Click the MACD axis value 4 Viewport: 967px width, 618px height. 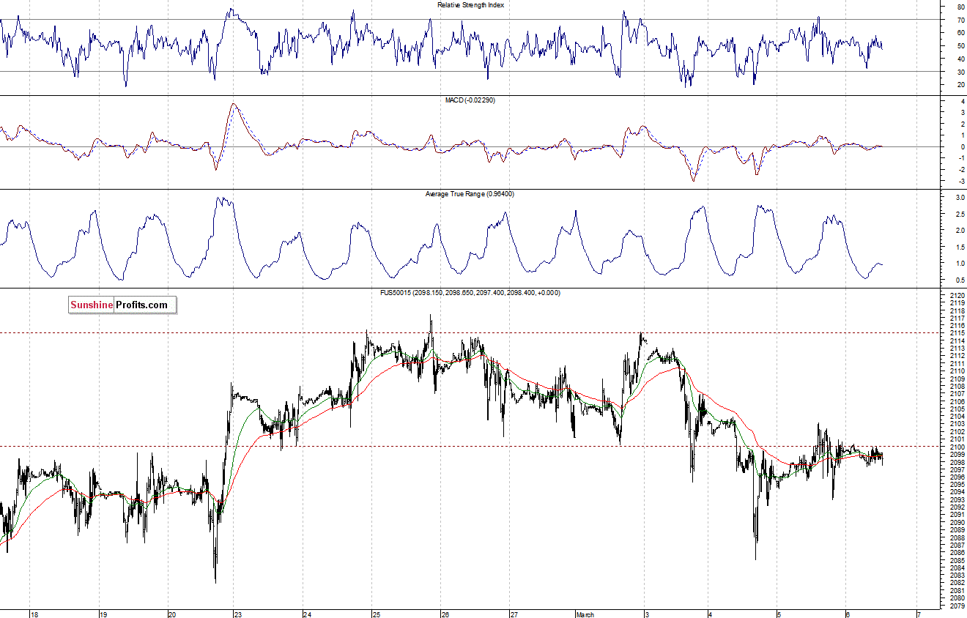962,101
